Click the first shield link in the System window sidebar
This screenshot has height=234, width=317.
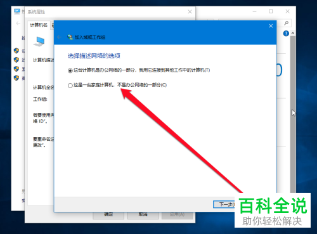pos(16,51)
